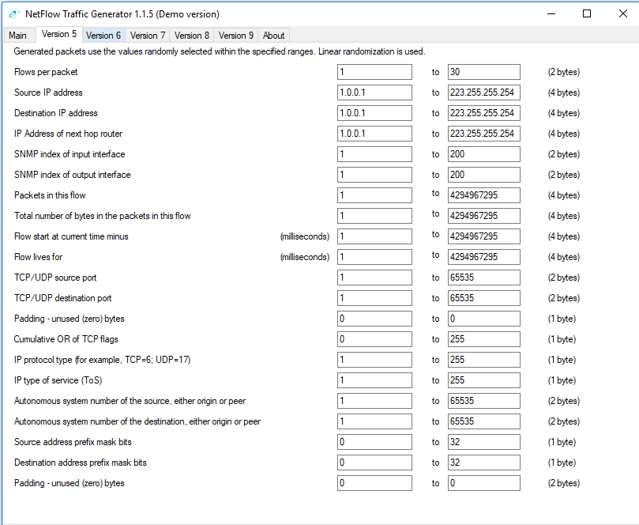The width and height of the screenshot is (639, 525).
Task: Show the About tab
Action: point(273,36)
